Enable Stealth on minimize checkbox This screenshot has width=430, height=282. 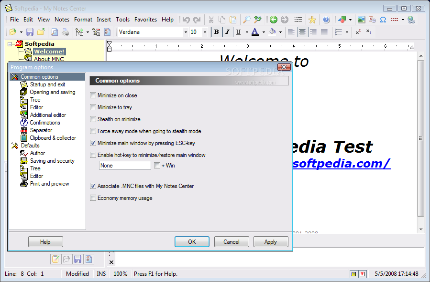93,119
